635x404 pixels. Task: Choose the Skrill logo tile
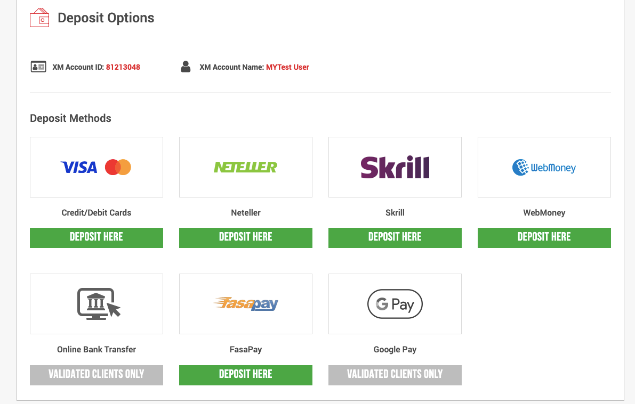(x=395, y=167)
